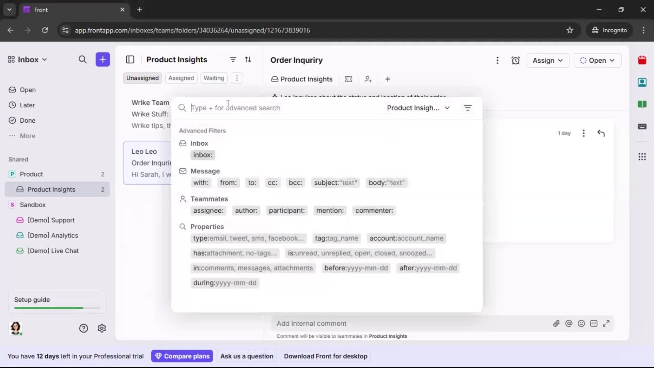This screenshot has width=654, height=368.
Task: Open the calendar panel in right sidebar
Action: (642, 60)
